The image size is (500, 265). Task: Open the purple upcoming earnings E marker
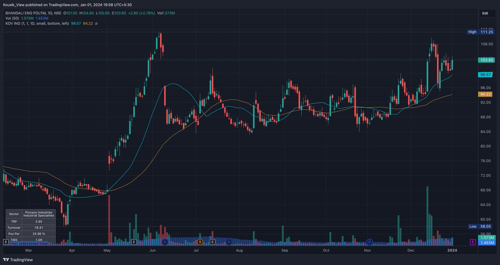[472, 242]
